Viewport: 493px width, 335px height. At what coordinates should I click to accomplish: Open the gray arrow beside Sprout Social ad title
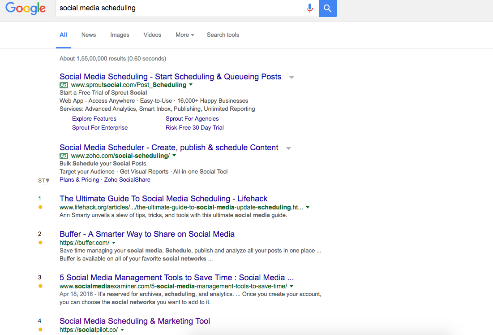(x=292, y=78)
